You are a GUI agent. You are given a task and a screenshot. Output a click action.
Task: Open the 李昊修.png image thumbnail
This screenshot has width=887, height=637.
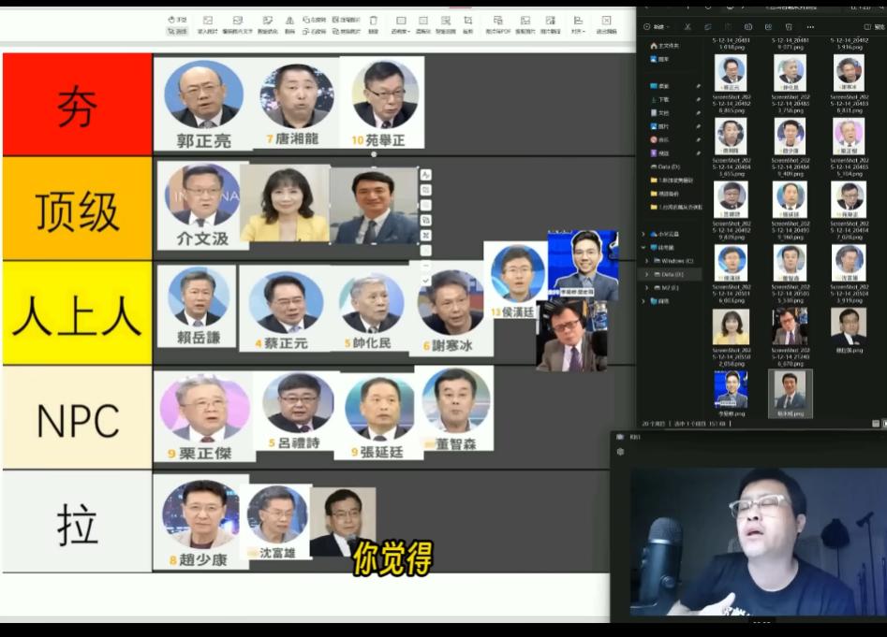731,390
